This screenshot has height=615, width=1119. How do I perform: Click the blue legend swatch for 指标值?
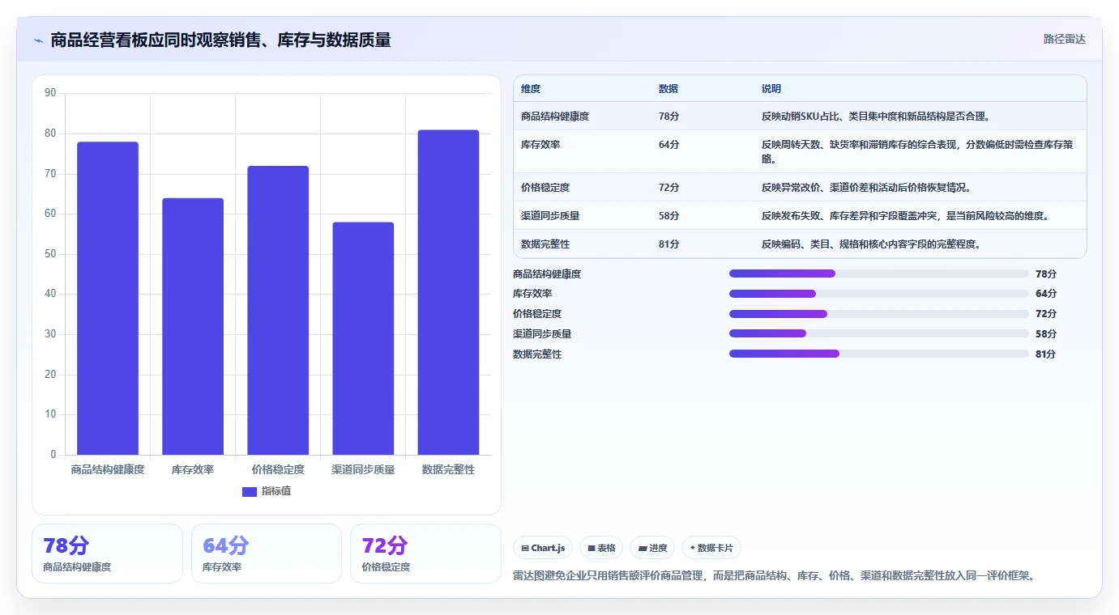250,491
